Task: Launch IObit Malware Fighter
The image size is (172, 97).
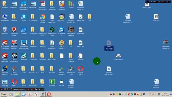Action: pos(52,31)
